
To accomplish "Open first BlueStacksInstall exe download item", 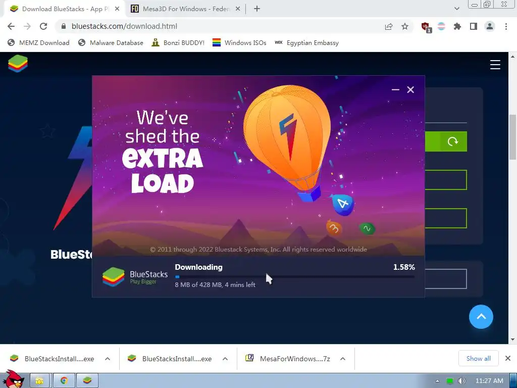I will (x=53, y=359).
